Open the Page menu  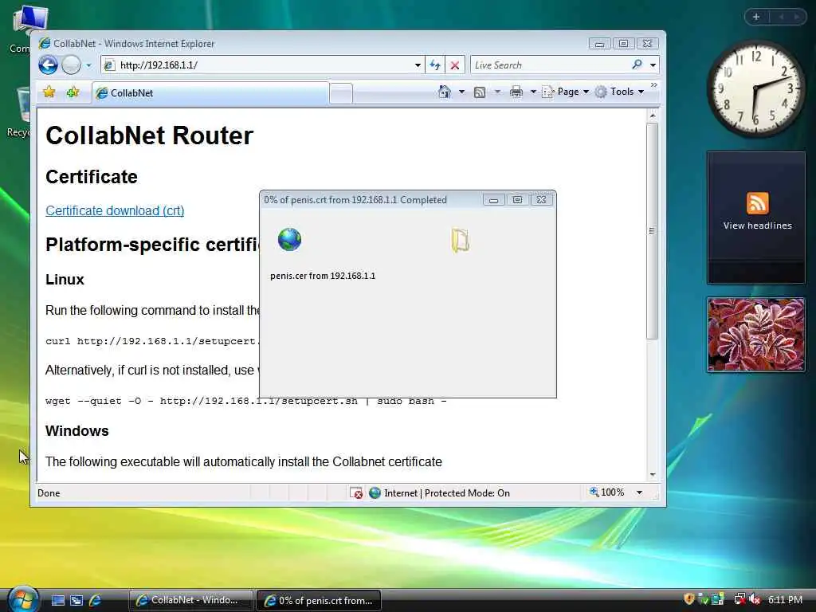point(566,92)
